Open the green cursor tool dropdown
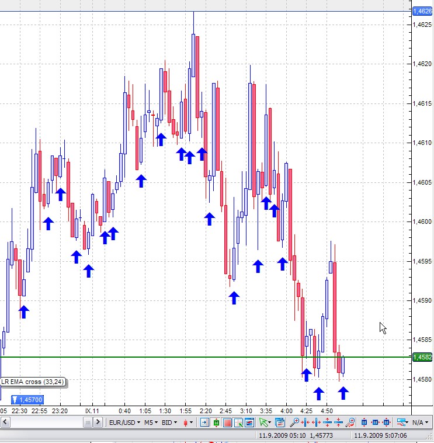Screen dimensions: 434x443 pyautogui.click(x=265, y=422)
